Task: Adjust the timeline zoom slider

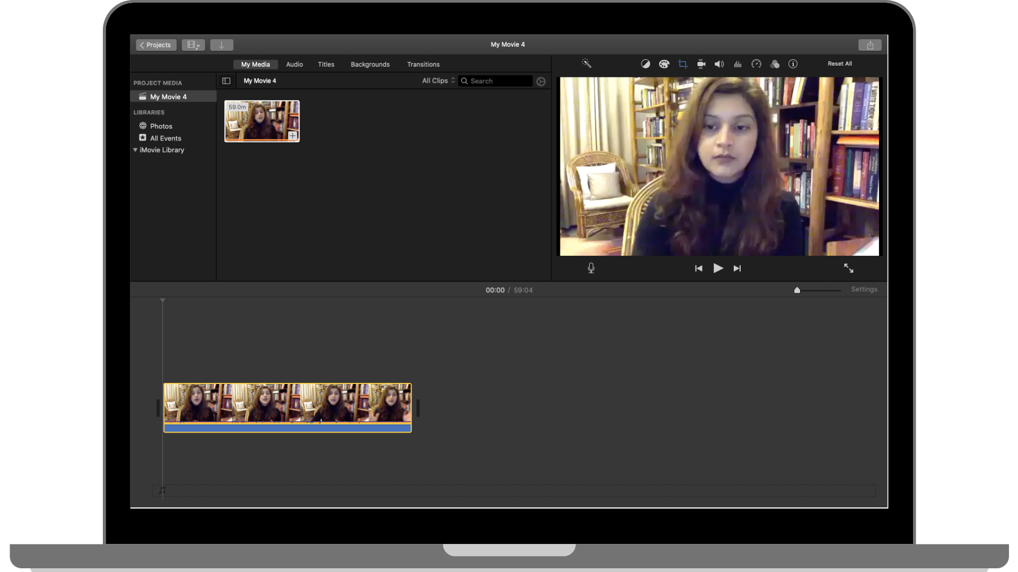Action: click(x=797, y=290)
